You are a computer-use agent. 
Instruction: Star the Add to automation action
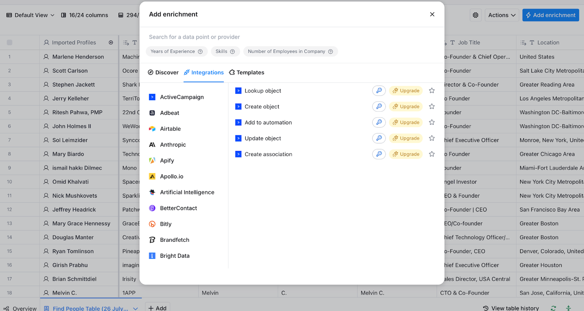pyautogui.click(x=431, y=122)
